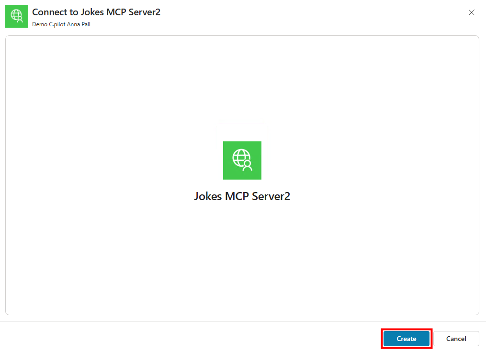Click the word Connect in the header title
486x352 pixels.
[x=48, y=12]
